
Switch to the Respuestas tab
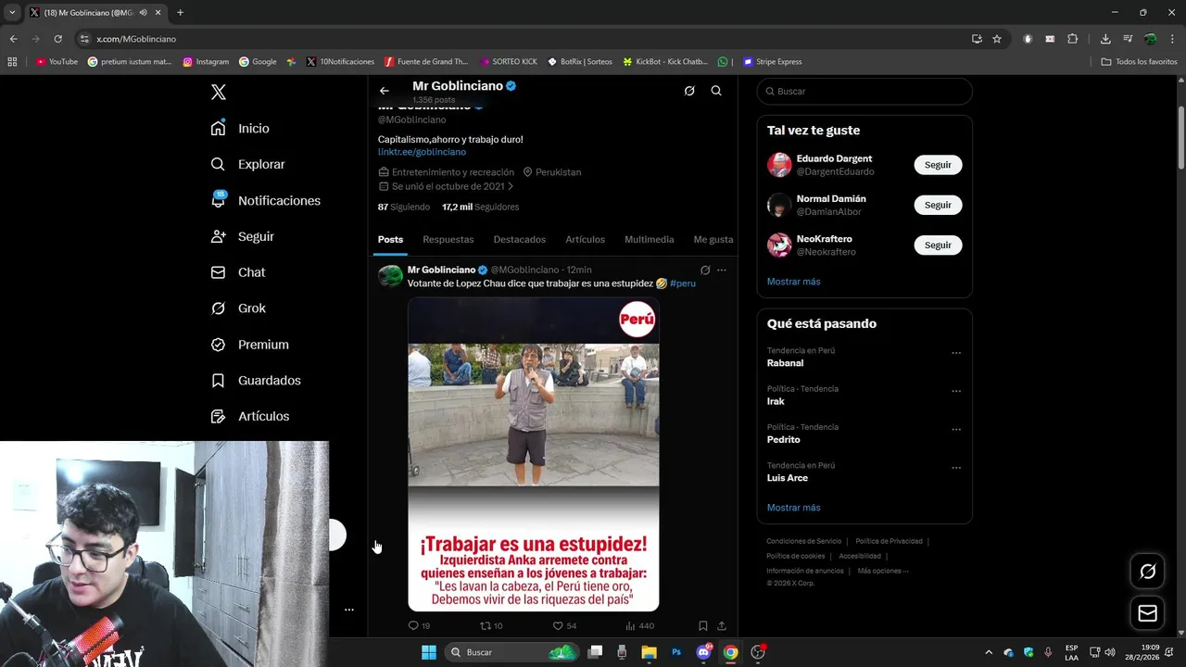pos(448,239)
